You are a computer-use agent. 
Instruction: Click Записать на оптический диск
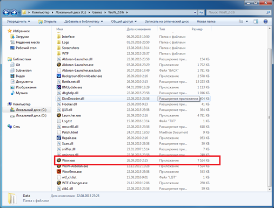click(166, 22)
